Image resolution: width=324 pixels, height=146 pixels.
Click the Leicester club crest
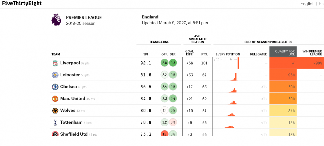tap(55, 75)
